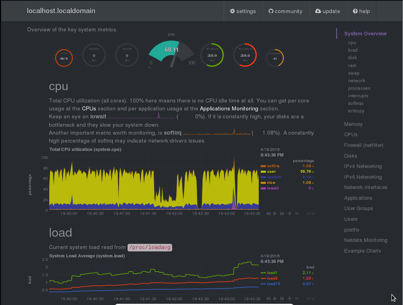Click the rewind icon on the CPU chart
The image size is (403, 305).
click(268, 214)
